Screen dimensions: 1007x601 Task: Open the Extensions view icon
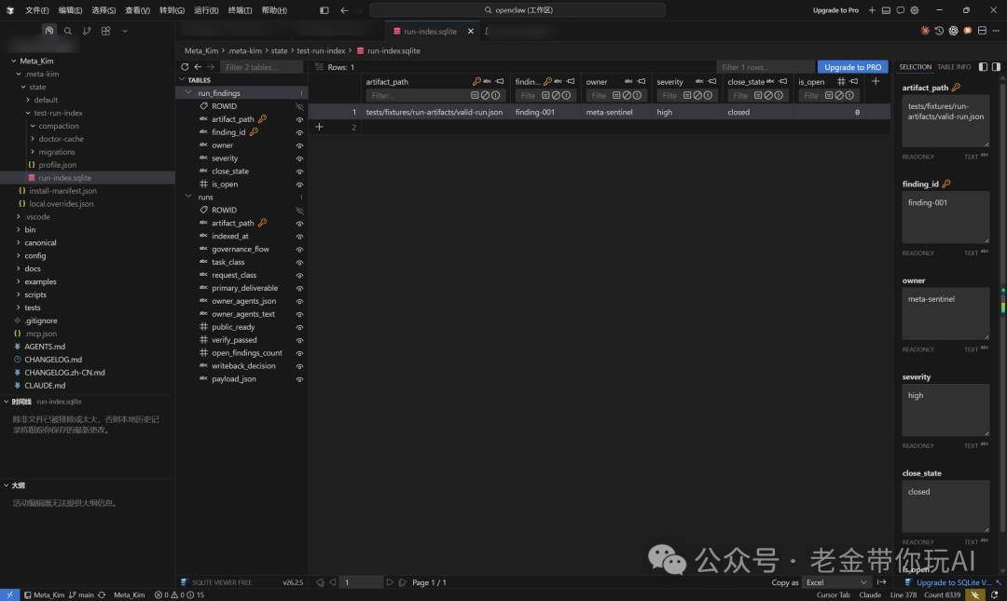[106, 31]
